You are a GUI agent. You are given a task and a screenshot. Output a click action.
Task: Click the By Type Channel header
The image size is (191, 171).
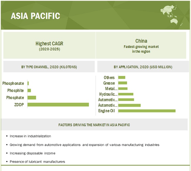tap(49, 67)
